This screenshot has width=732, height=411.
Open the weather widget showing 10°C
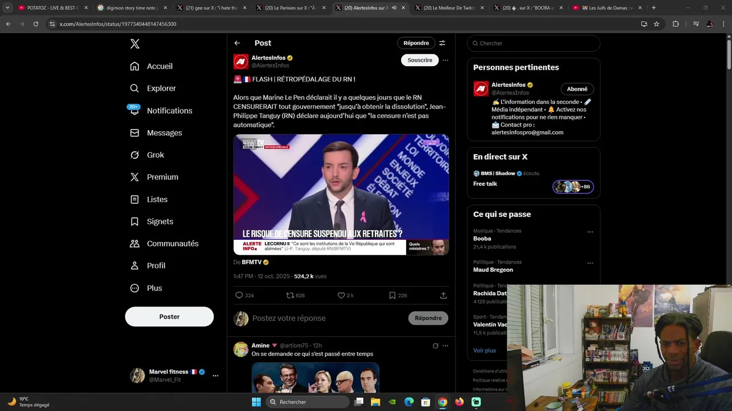click(29, 402)
